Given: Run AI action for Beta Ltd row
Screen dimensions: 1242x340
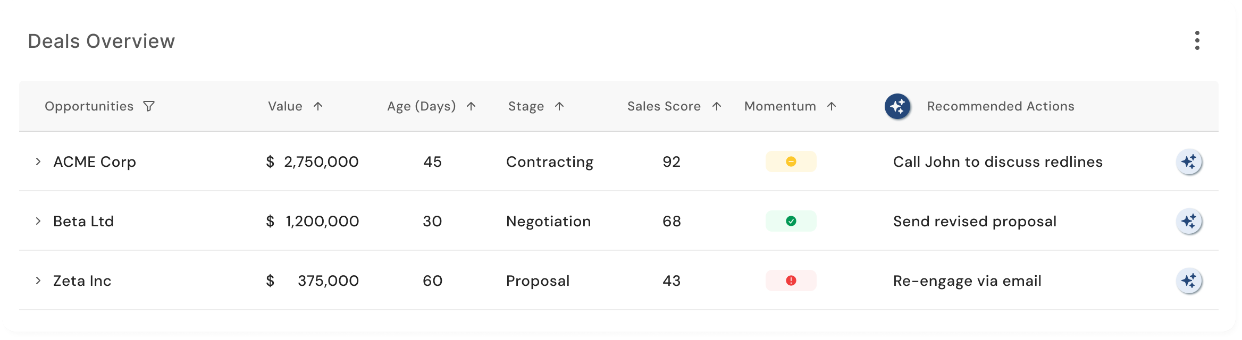Looking at the screenshot, I should (1189, 221).
